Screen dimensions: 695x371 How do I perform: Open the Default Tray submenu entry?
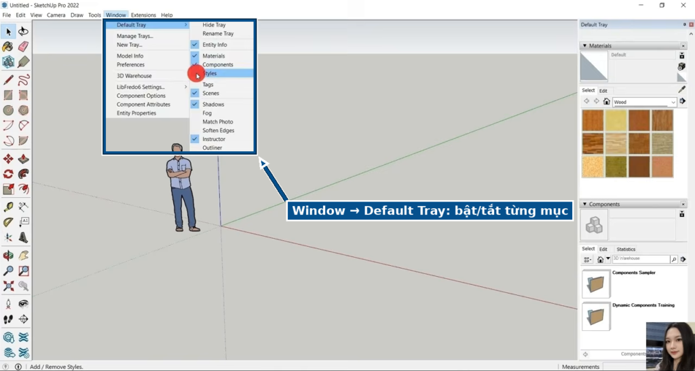pyautogui.click(x=147, y=25)
